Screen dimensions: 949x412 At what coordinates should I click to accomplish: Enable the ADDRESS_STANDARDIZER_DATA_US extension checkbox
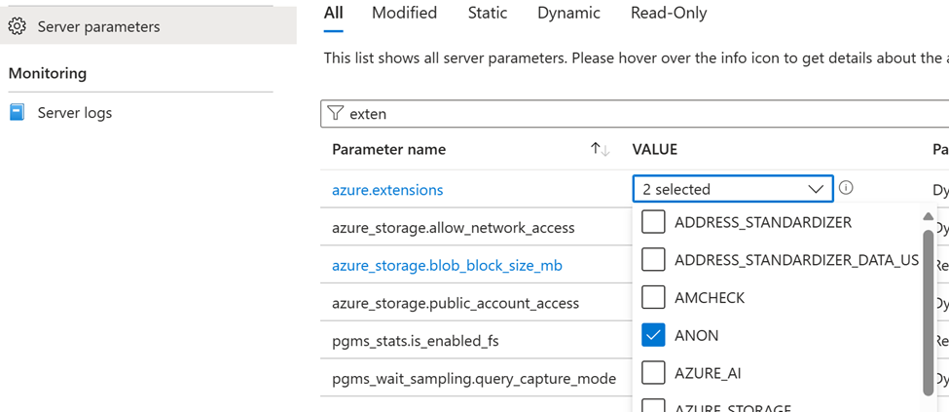point(654,259)
